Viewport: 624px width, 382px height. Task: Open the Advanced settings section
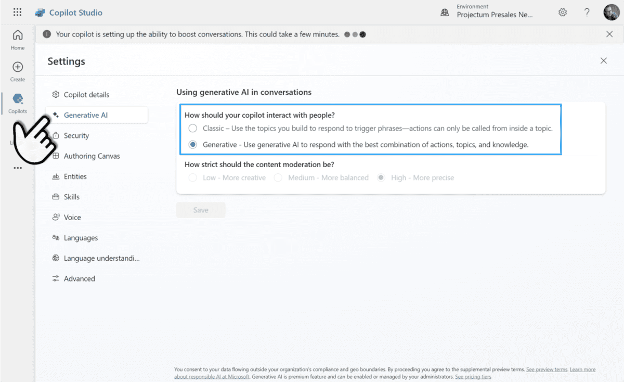tap(79, 278)
